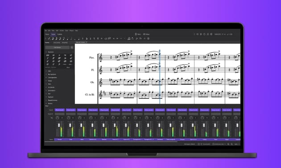This screenshot has height=168, width=281.
Task: Toggle the metronome
Action: click(x=208, y=34)
